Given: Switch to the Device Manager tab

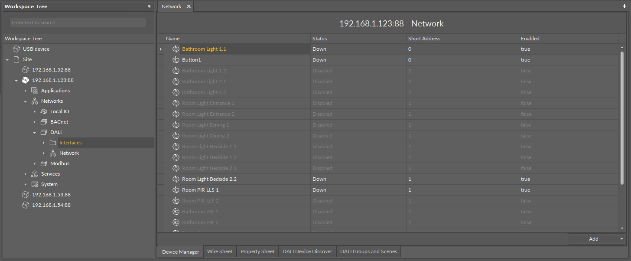Looking at the screenshot, I should point(180,251).
